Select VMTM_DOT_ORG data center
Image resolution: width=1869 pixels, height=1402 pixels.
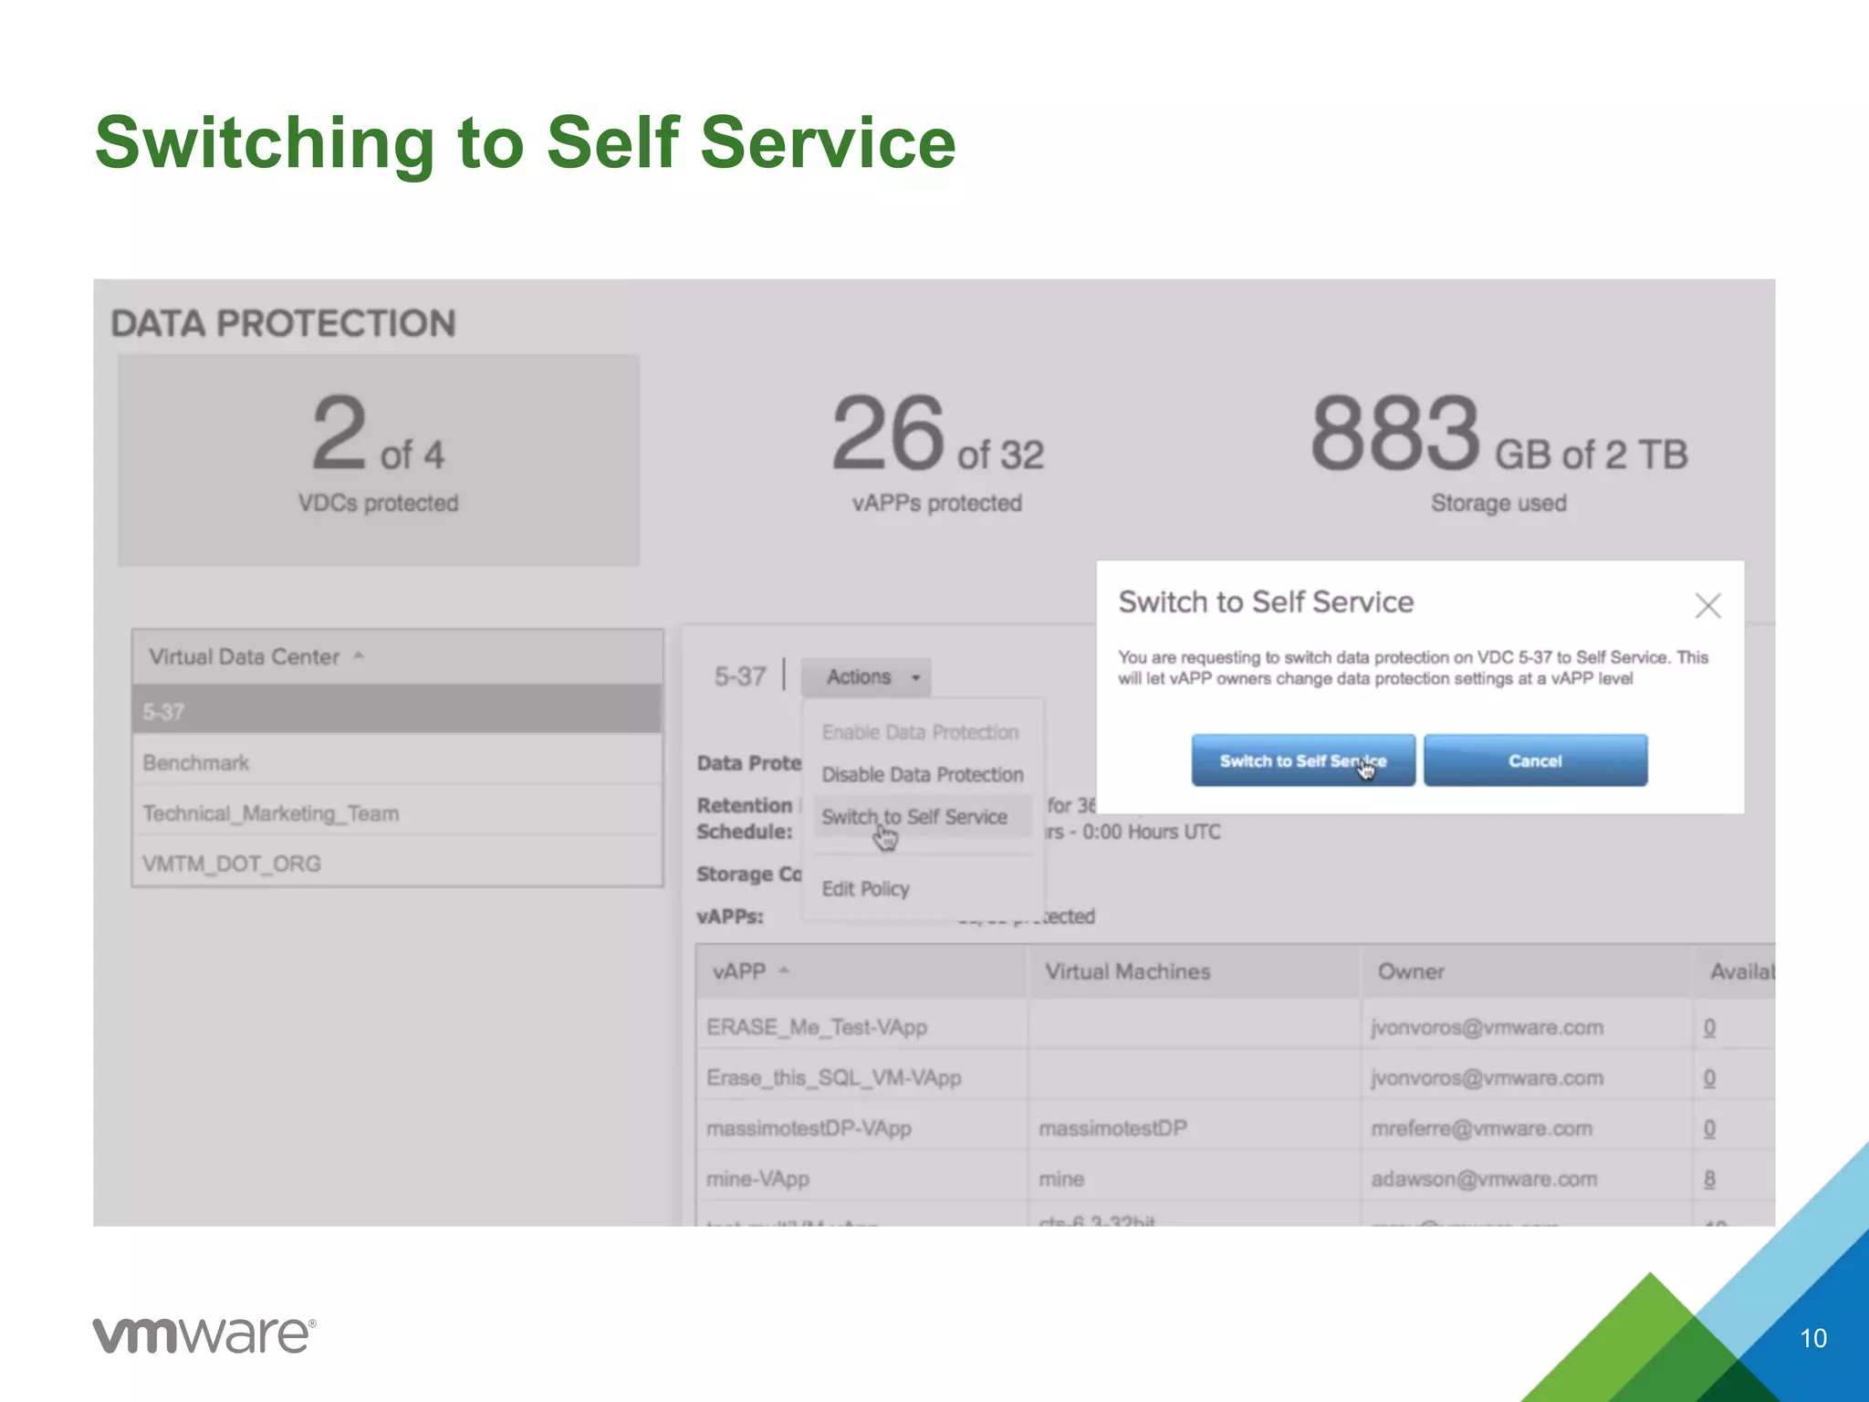click(x=397, y=863)
